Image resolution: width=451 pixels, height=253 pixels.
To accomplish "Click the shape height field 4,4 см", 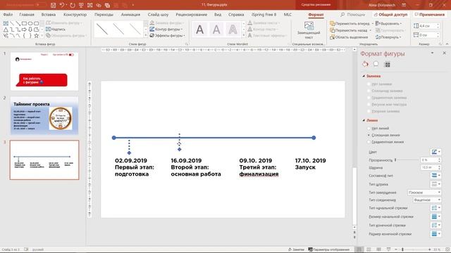I will (428, 26).
